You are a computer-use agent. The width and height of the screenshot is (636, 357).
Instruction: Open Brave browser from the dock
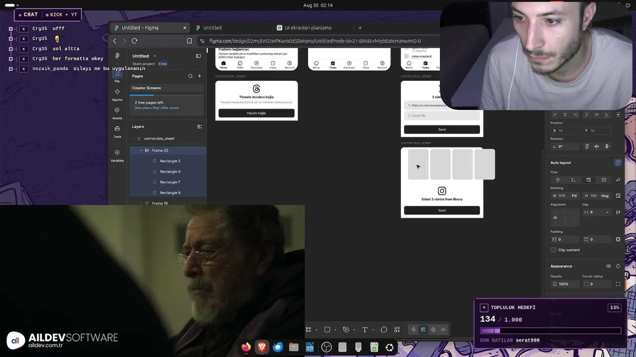[x=262, y=347]
